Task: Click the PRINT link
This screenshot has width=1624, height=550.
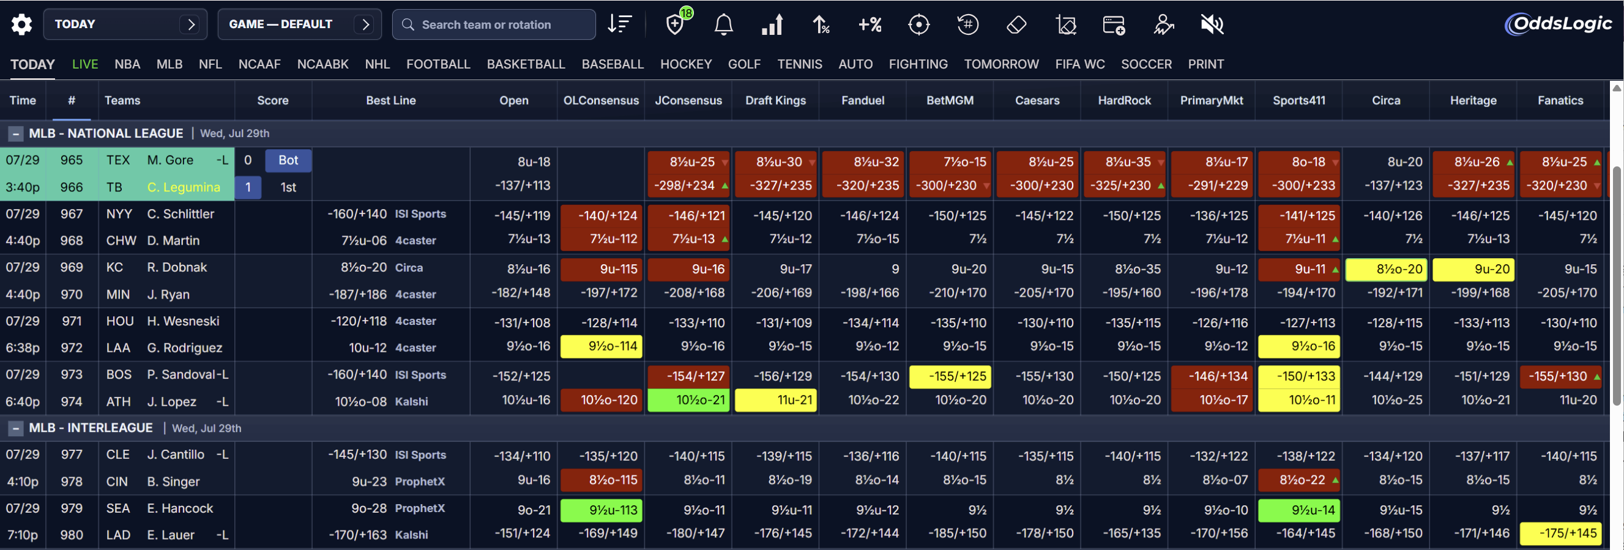Action: coord(1205,64)
